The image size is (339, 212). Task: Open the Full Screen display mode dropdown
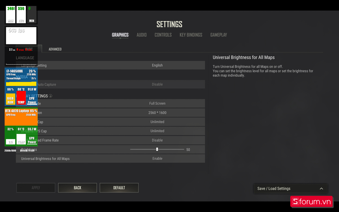(x=157, y=103)
